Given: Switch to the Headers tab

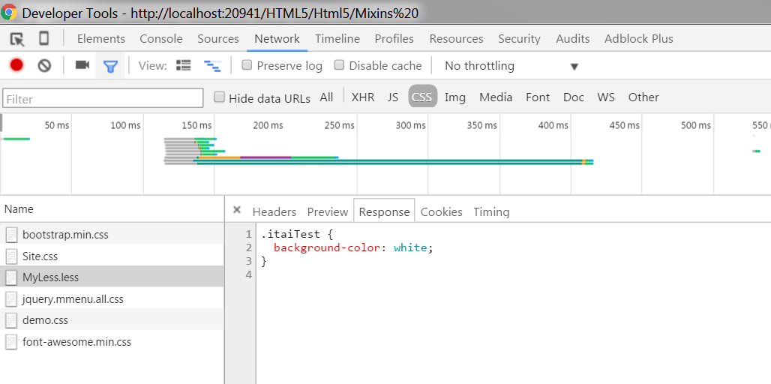Looking at the screenshot, I should coord(274,211).
